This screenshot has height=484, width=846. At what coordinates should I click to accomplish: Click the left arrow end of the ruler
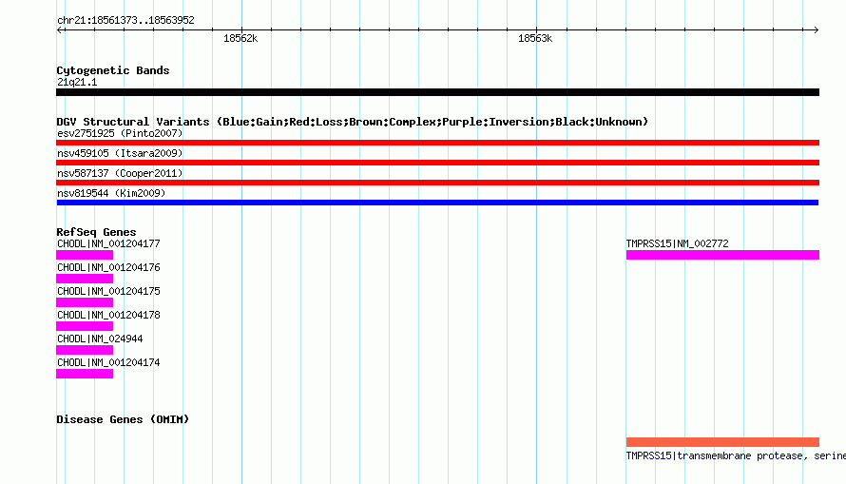60,29
